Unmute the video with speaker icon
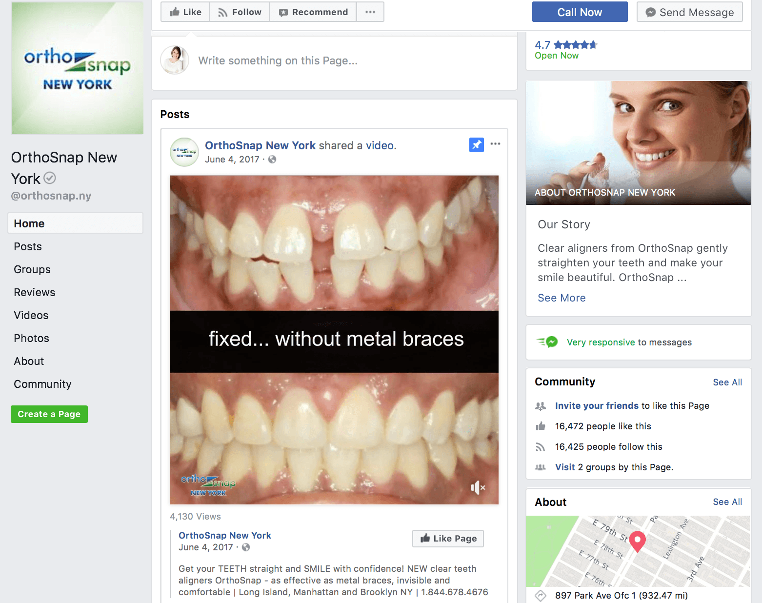This screenshot has width=762, height=603. (478, 487)
